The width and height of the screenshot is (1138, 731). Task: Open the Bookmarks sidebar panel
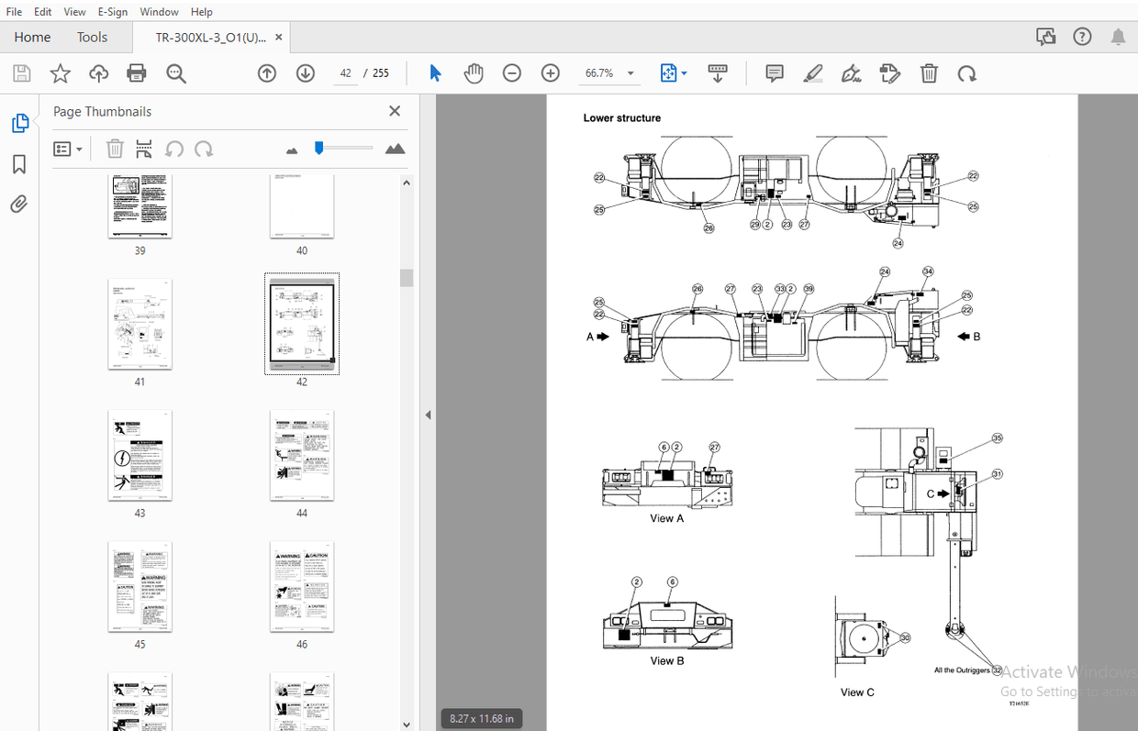[20, 163]
